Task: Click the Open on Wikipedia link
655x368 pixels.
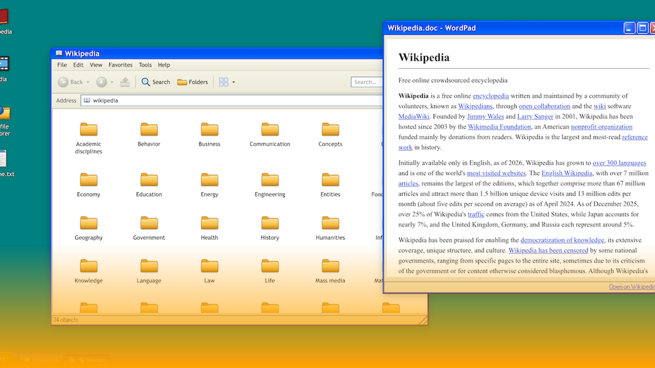Action: tap(632, 287)
